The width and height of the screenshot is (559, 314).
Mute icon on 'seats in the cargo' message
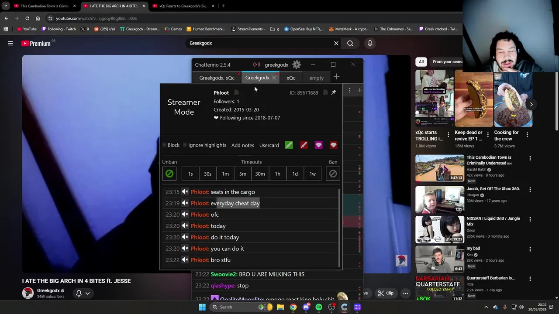tap(185, 192)
